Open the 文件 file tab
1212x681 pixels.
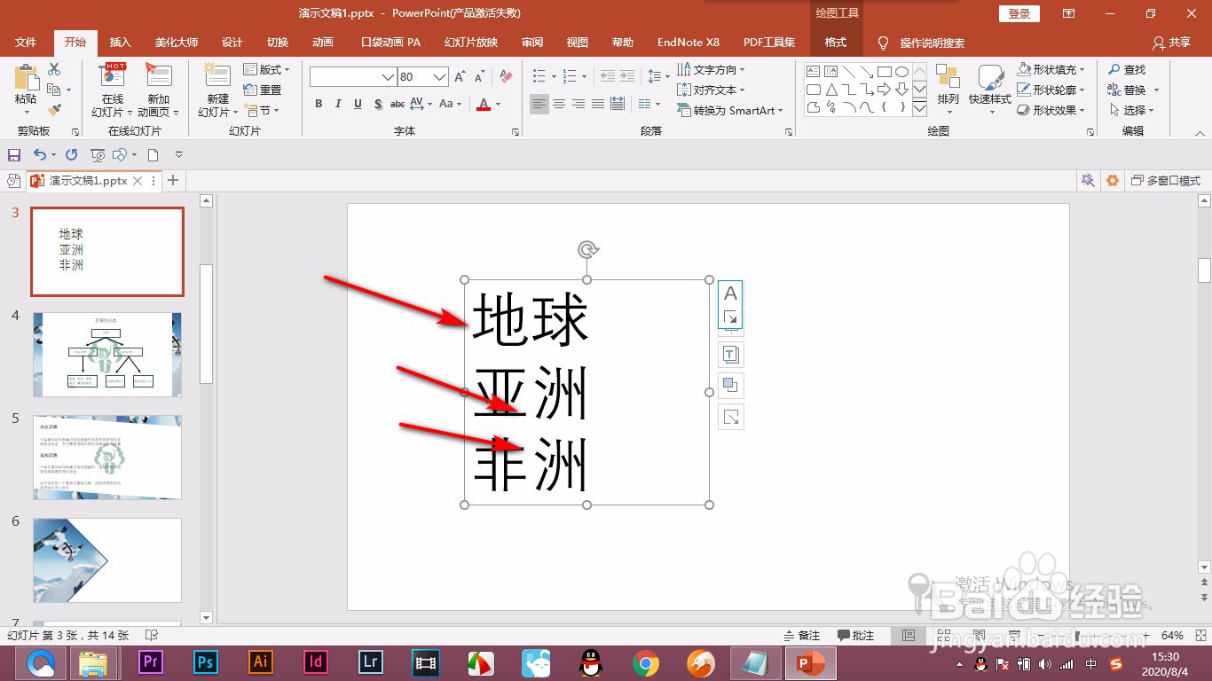click(26, 43)
